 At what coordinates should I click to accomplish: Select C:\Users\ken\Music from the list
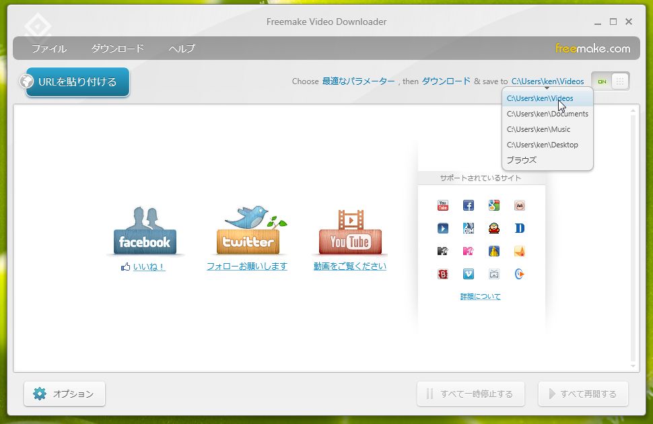pos(547,129)
